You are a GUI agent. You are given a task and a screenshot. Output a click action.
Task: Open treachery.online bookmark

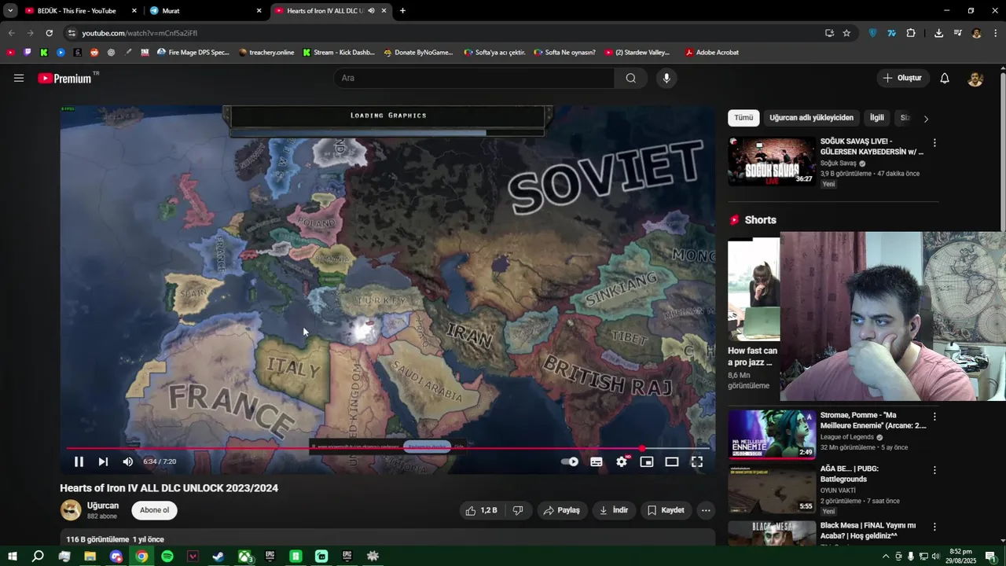pos(266,53)
